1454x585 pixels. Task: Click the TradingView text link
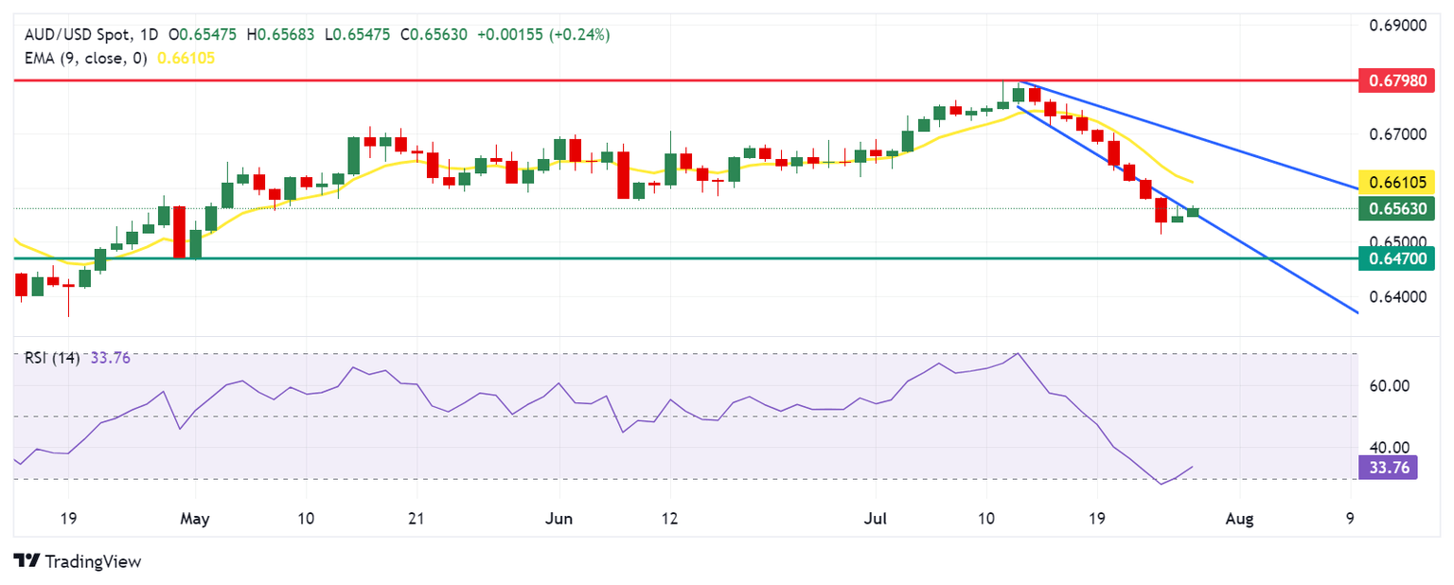[93, 561]
